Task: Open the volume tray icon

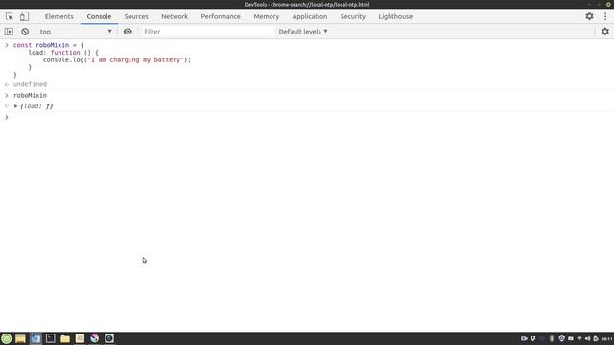Action: (x=587, y=338)
